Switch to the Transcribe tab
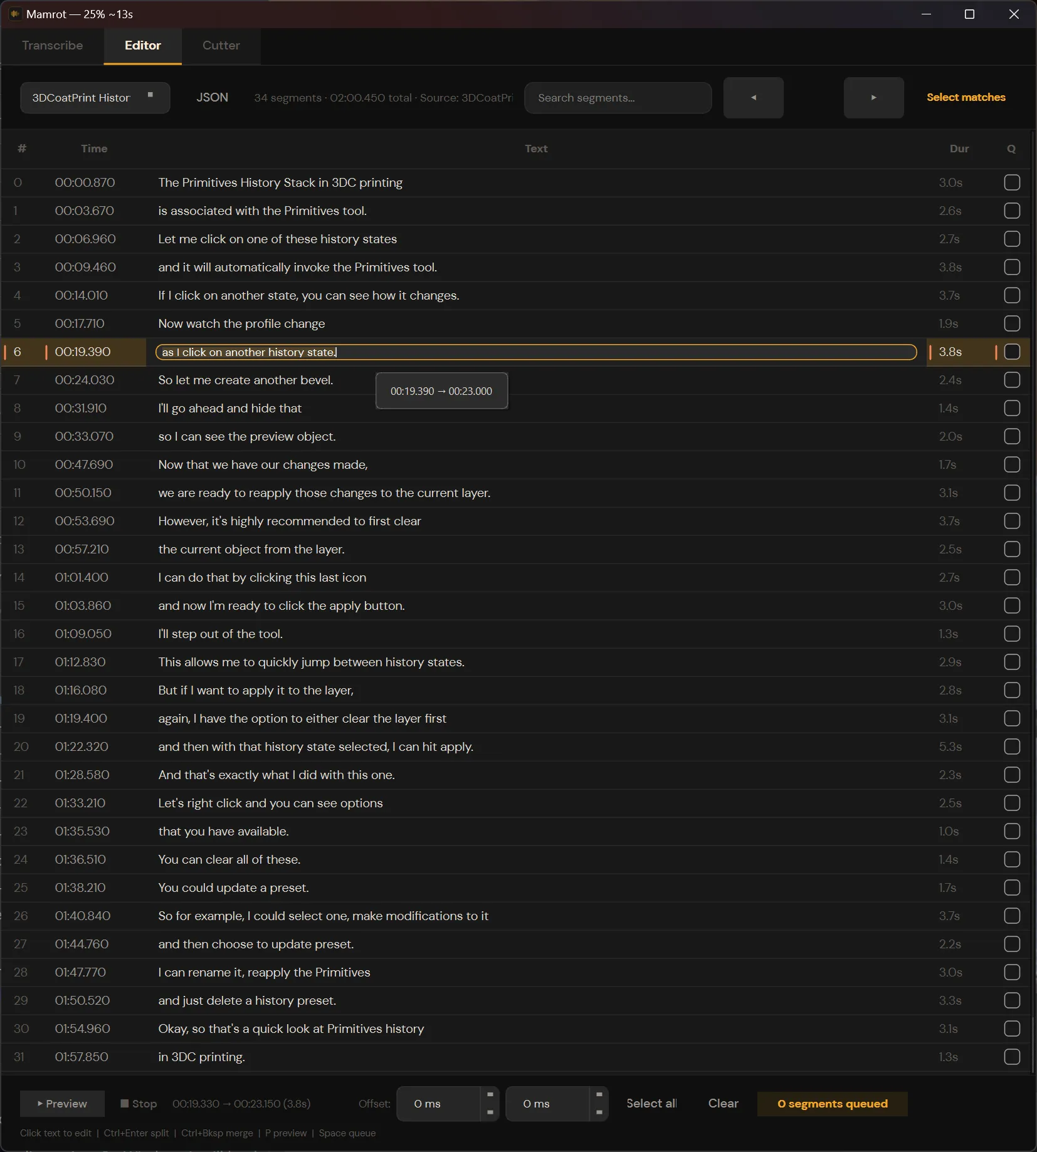 tap(52, 46)
